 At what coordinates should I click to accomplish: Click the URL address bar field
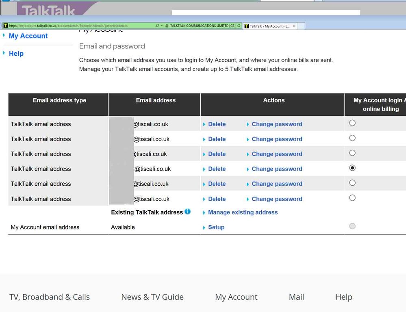[81, 26]
